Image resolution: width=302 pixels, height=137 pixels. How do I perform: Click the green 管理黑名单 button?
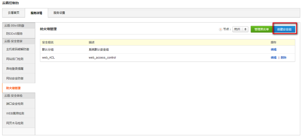[261, 30]
